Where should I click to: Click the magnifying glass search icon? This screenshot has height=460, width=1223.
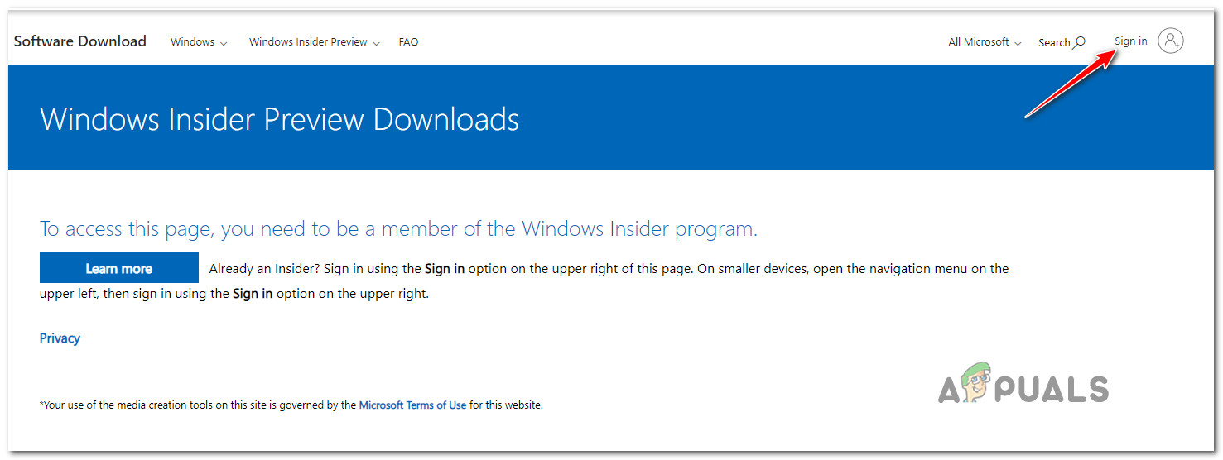click(1079, 42)
